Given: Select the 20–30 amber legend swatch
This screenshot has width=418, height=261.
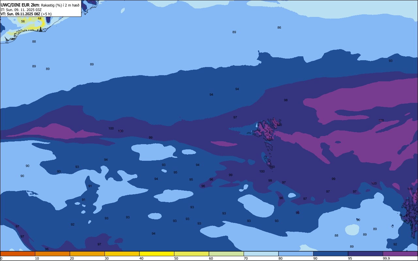Looking at the screenshot, I should (87, 254).
